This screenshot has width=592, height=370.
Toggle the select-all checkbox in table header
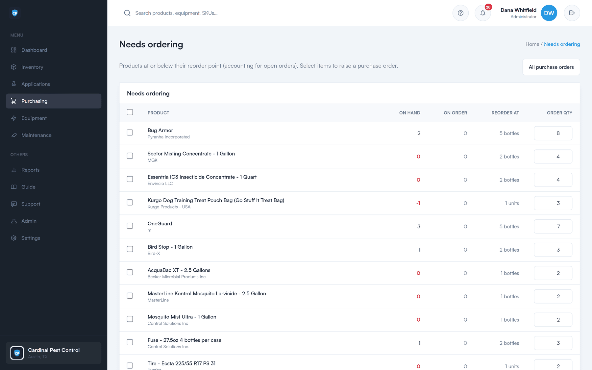click(x=130, y=112)
